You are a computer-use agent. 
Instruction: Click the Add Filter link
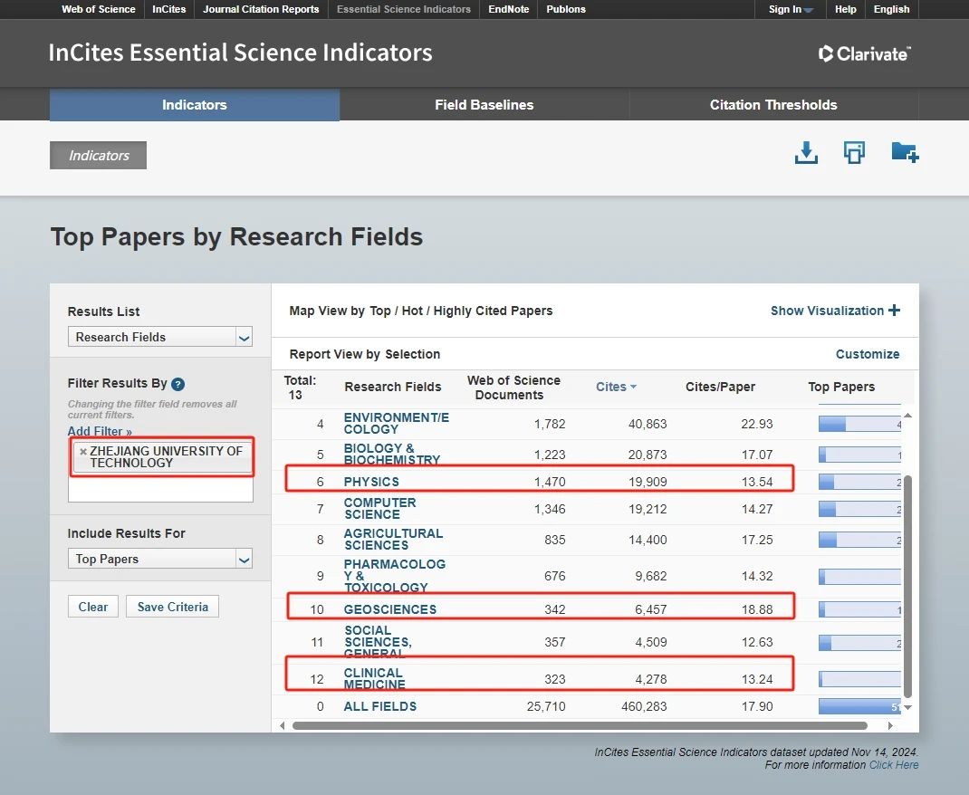(x=100, y=431)
